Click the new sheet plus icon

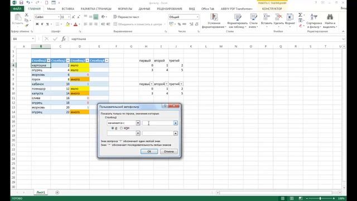click(57, 193)
